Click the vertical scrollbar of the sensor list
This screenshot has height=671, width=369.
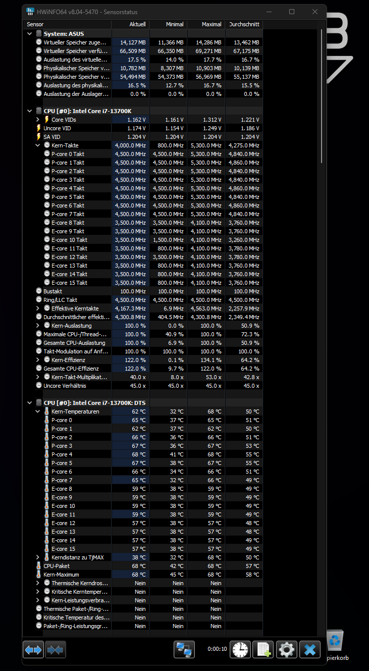click(322, 96)
